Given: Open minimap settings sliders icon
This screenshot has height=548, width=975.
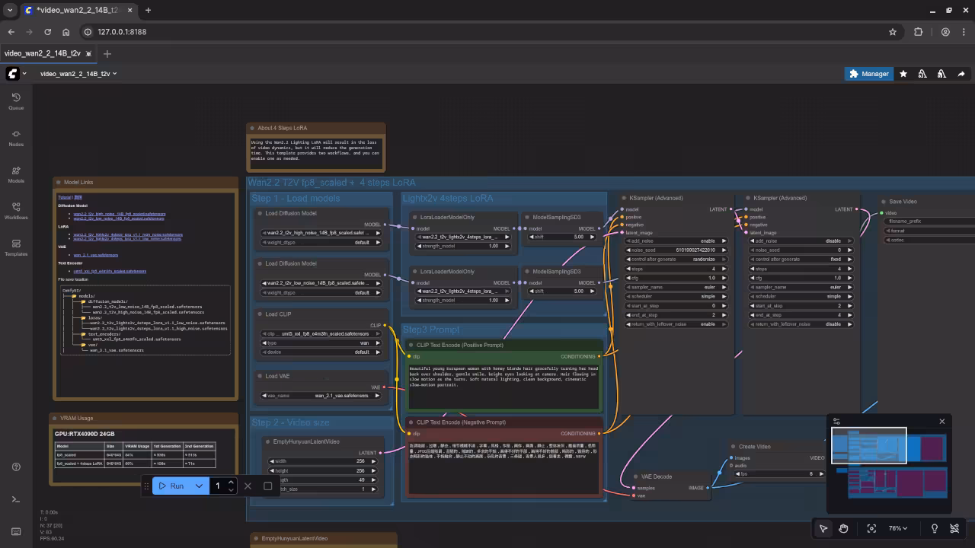Looking at the screenshot, I should click(x=836, y=421).
